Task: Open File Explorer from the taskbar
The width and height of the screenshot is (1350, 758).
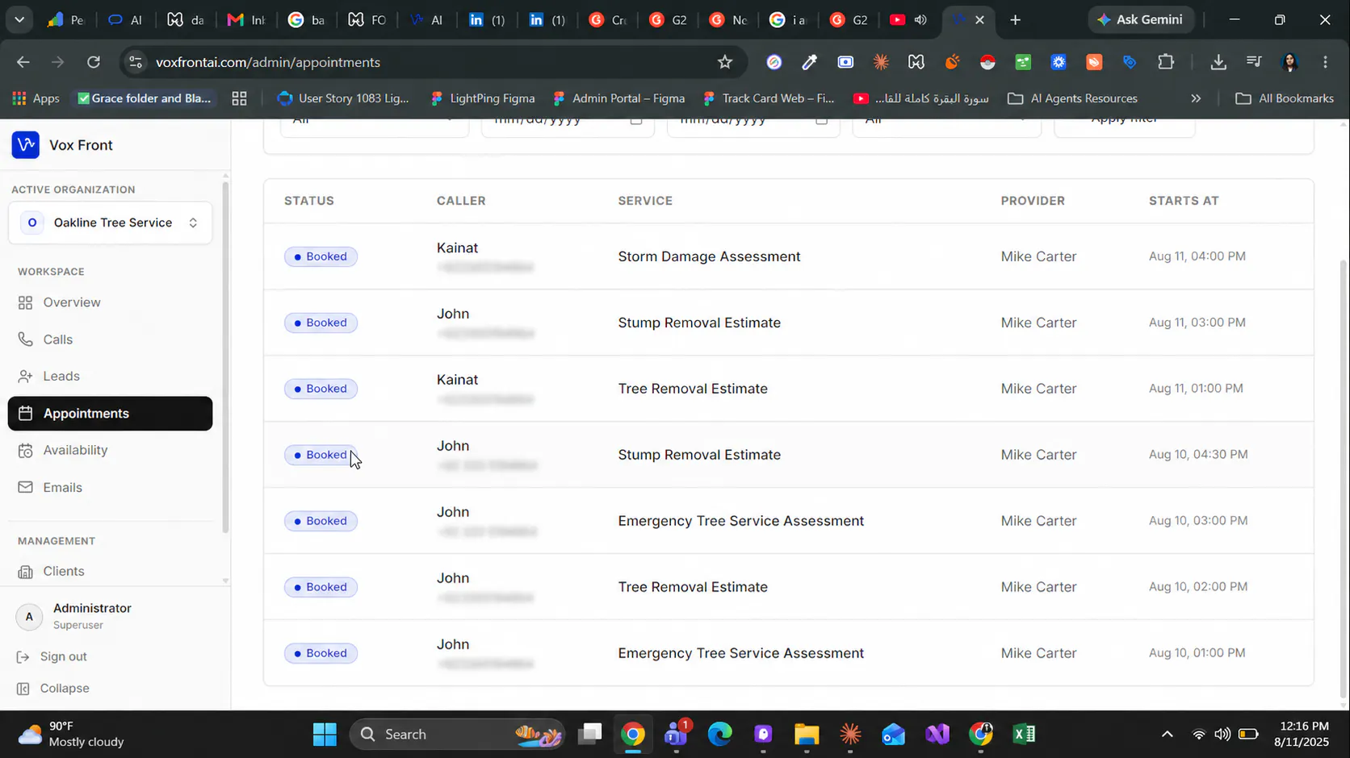Action: [807, 734]
